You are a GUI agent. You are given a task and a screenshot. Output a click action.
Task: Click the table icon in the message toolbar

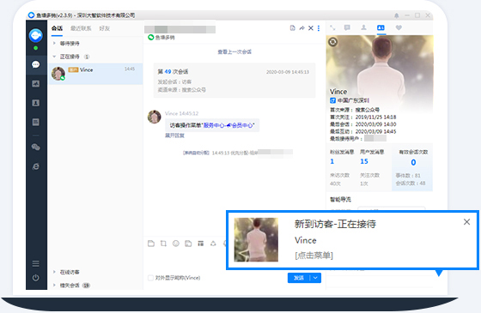[201, 244]
